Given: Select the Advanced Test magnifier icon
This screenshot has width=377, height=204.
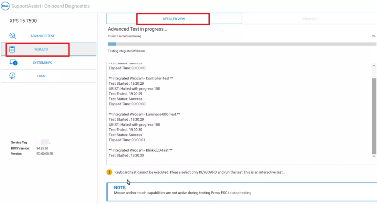Looking at the screenshot, I should pos(13,36).
